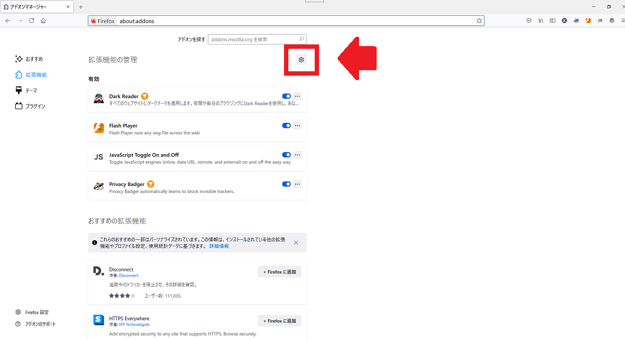Click the Privacy Badger toolbar icon

tap(576, 20)
